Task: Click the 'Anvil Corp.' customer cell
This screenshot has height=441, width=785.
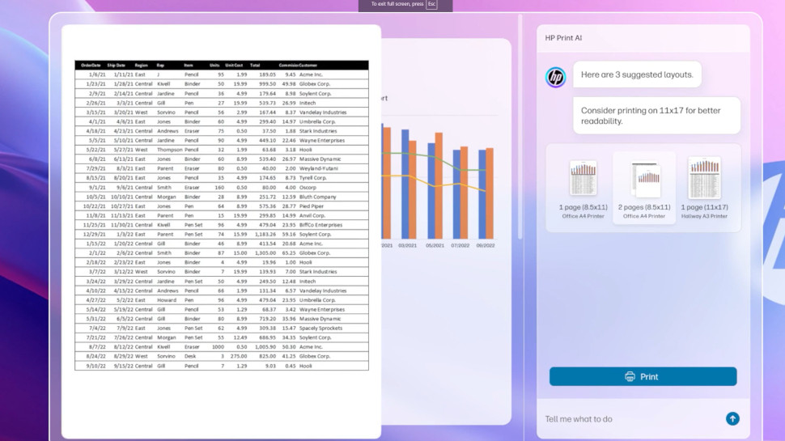Action: [x=312, y=216]
